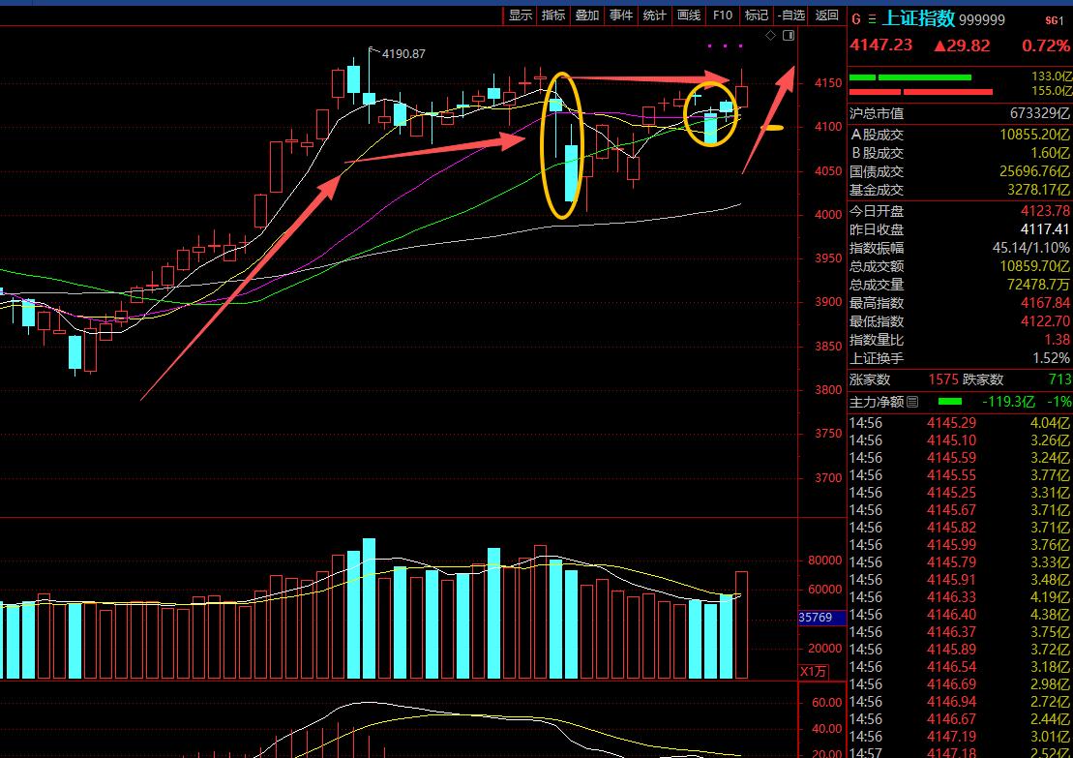Click the 0.72% change percentage

point(1046,45)
